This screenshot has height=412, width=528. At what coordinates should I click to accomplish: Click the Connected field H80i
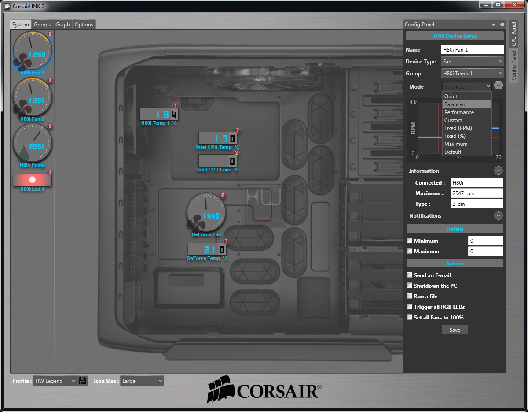click(x=477, y=182)
